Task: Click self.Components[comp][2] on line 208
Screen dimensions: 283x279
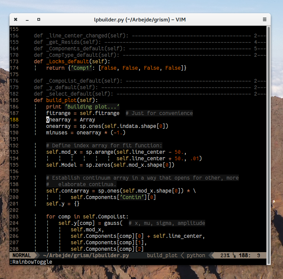Action: click(x=107, y=249)
